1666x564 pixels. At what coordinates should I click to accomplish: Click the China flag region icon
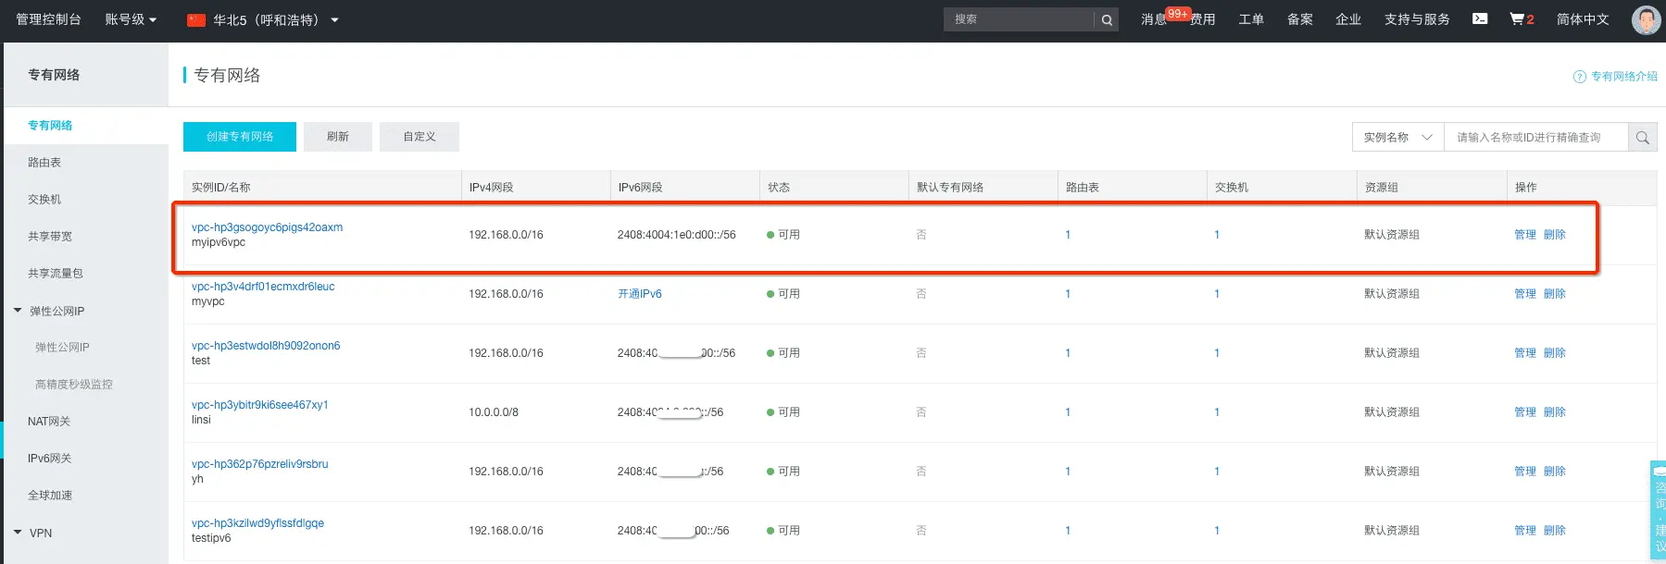[196, 19]
